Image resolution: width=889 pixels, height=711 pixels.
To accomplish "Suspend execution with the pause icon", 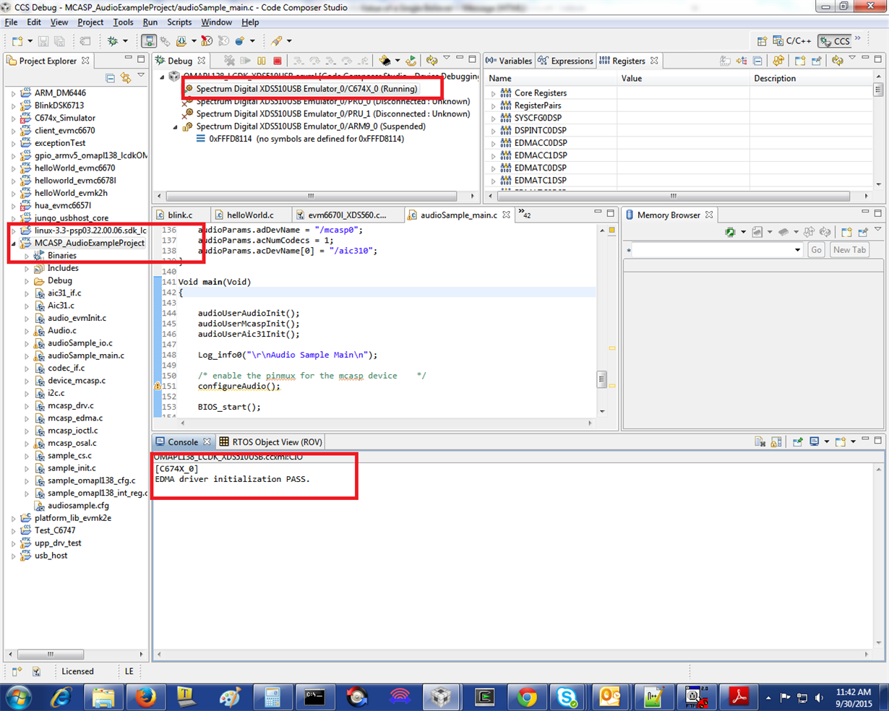I will point(262,61).
